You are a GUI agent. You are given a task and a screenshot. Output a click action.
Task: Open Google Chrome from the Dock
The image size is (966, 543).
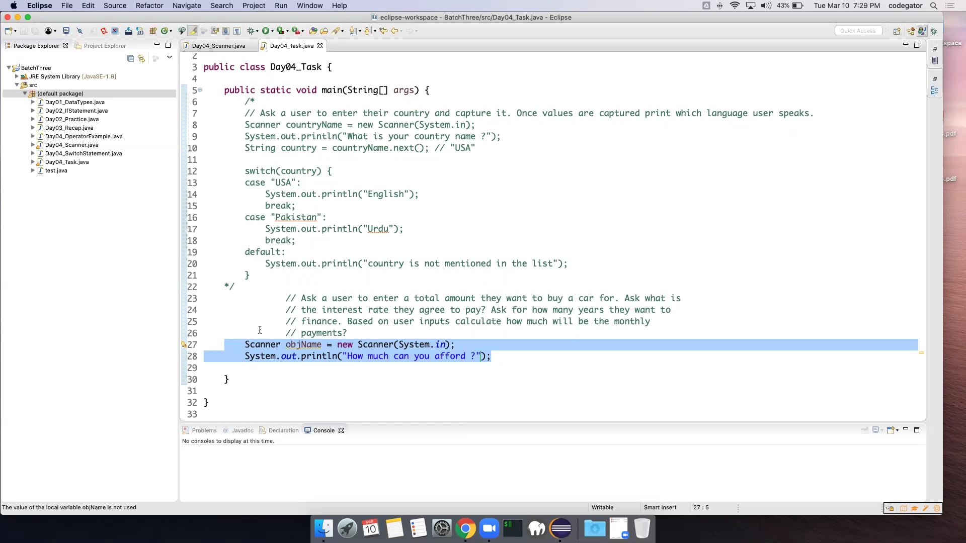(x=466, y=528)
